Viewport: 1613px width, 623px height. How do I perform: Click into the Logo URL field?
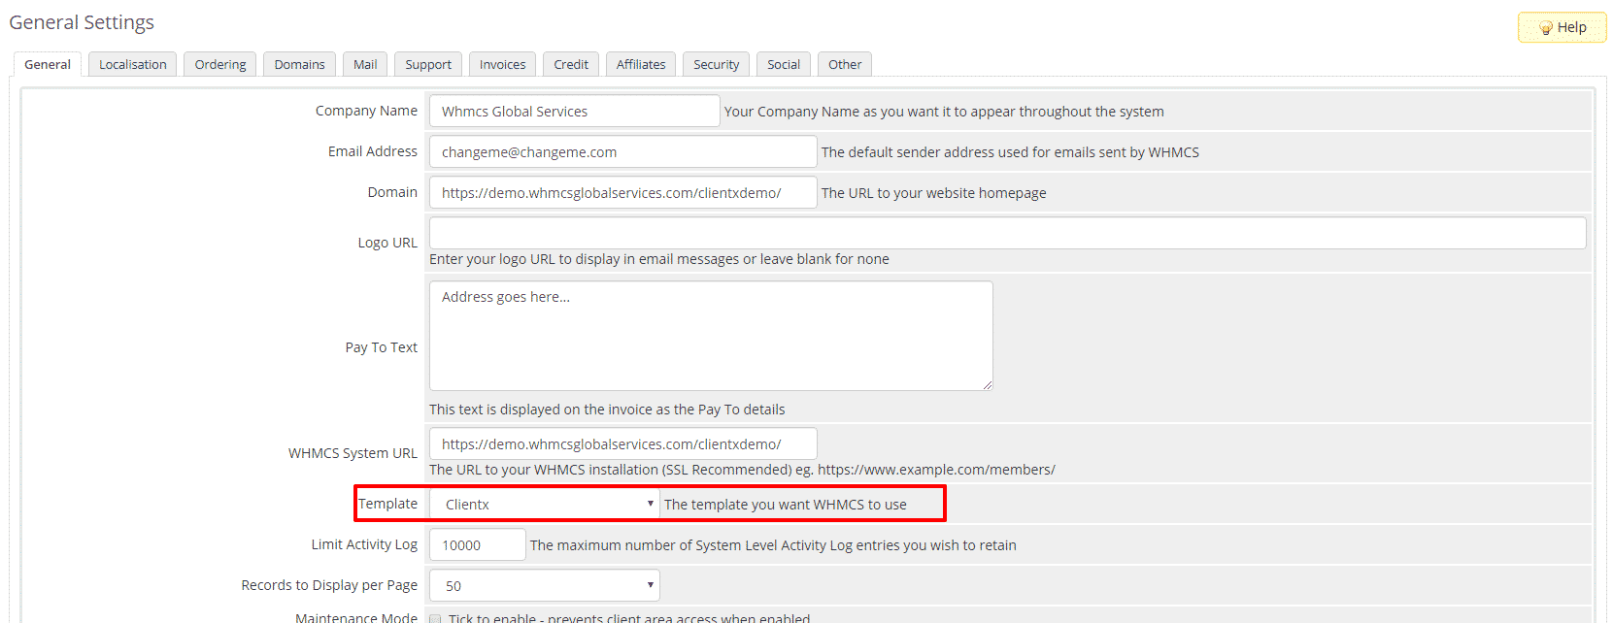(x=1007, y=234)
